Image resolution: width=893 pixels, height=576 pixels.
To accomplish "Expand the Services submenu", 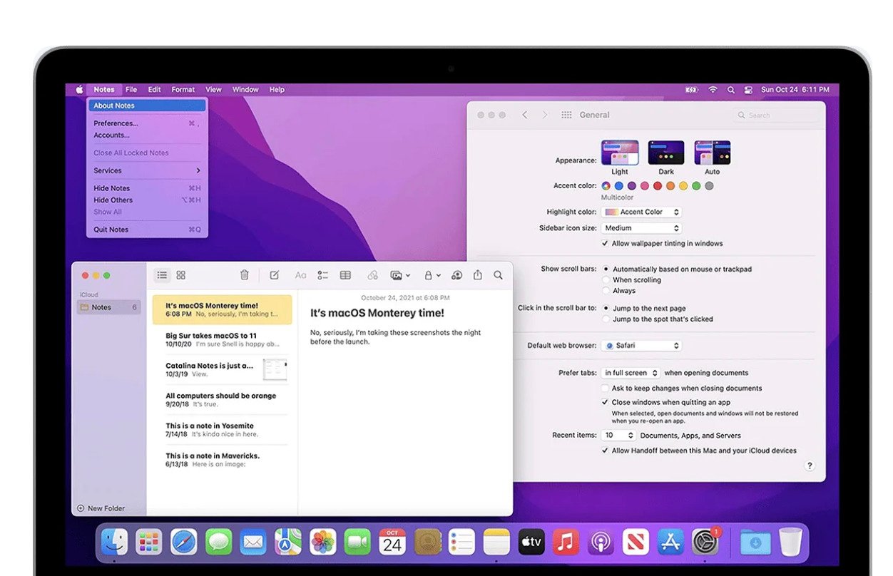I will [147, 170].
